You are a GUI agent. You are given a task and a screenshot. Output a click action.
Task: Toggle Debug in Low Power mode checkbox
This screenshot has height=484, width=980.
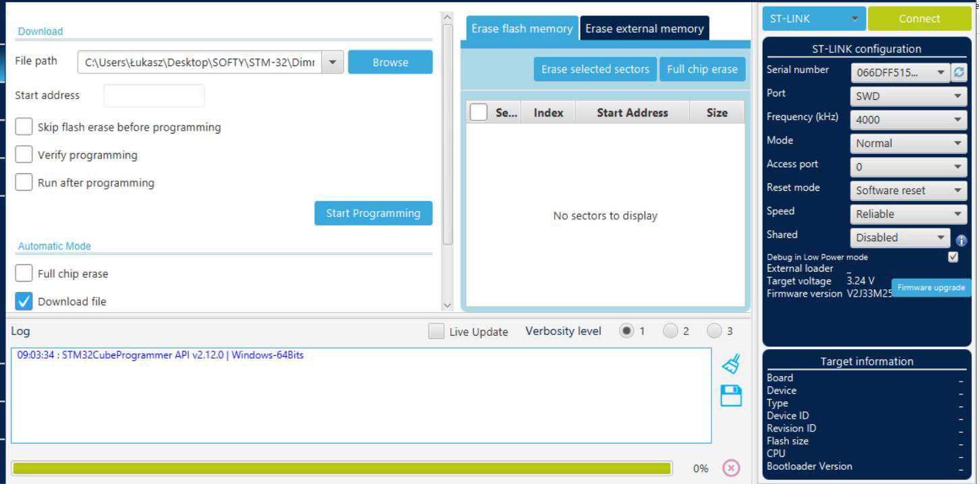[953, 257]
